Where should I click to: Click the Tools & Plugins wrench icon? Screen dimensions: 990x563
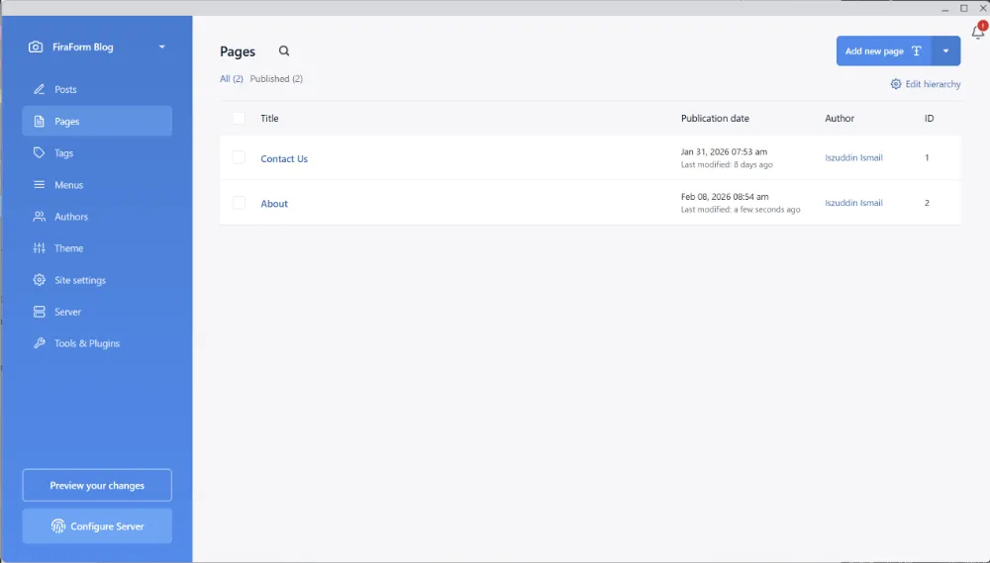[x=40, y=343]
